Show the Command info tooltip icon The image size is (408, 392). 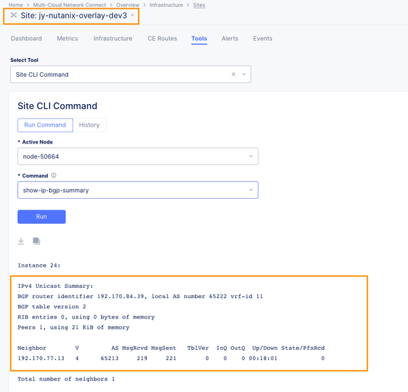54,176
